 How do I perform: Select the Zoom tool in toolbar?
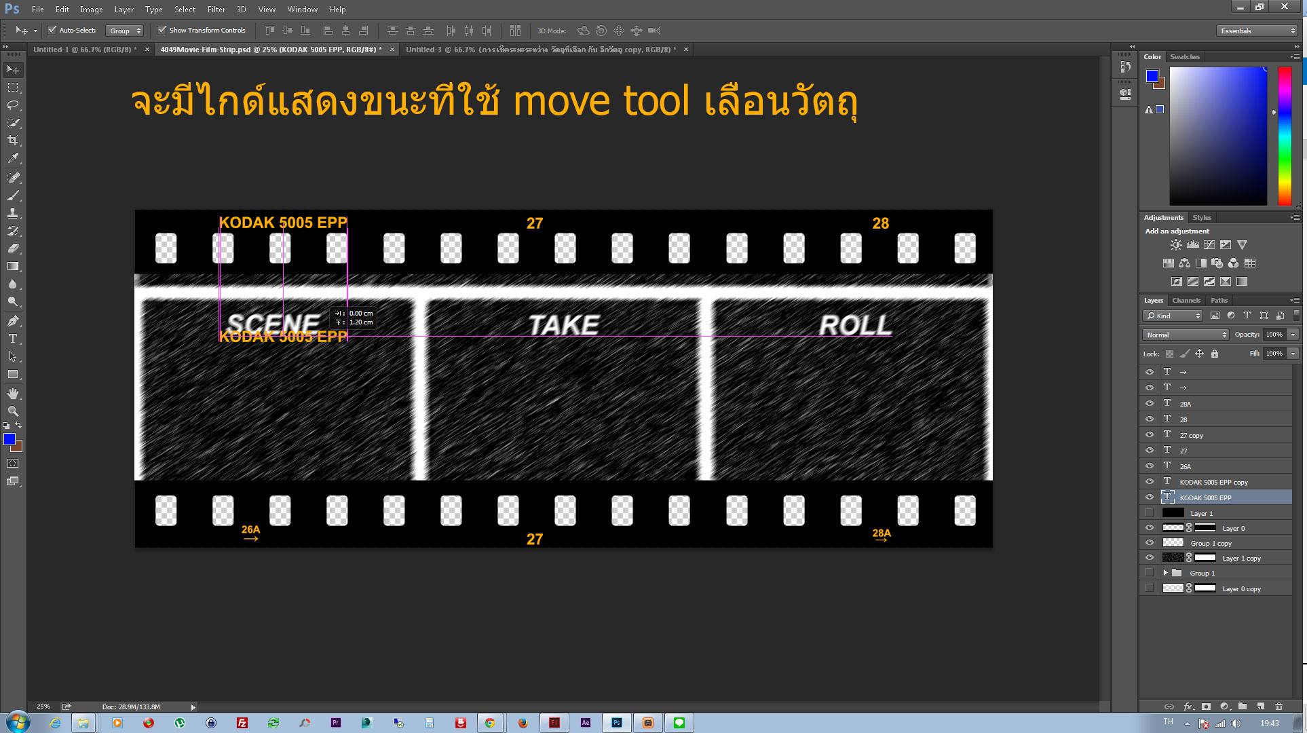pyautogui.click(x=13, y=411)
